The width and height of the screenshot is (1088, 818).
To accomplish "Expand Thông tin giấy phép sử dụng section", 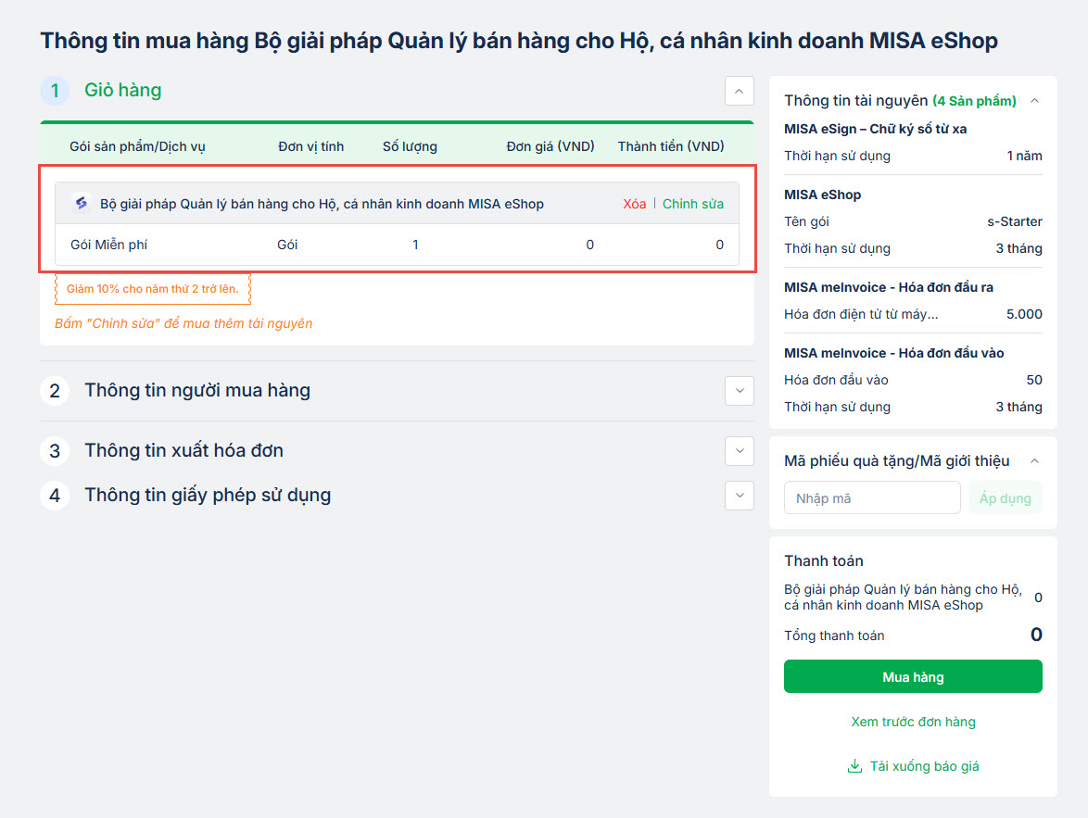I will tap(739, 496).
